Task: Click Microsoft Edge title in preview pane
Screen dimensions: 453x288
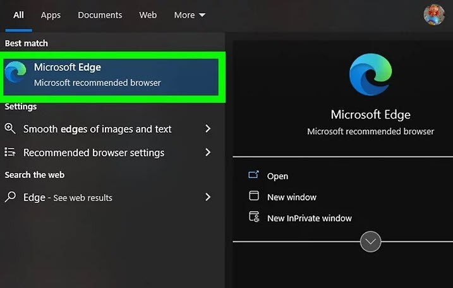Action: click(371, 115)
